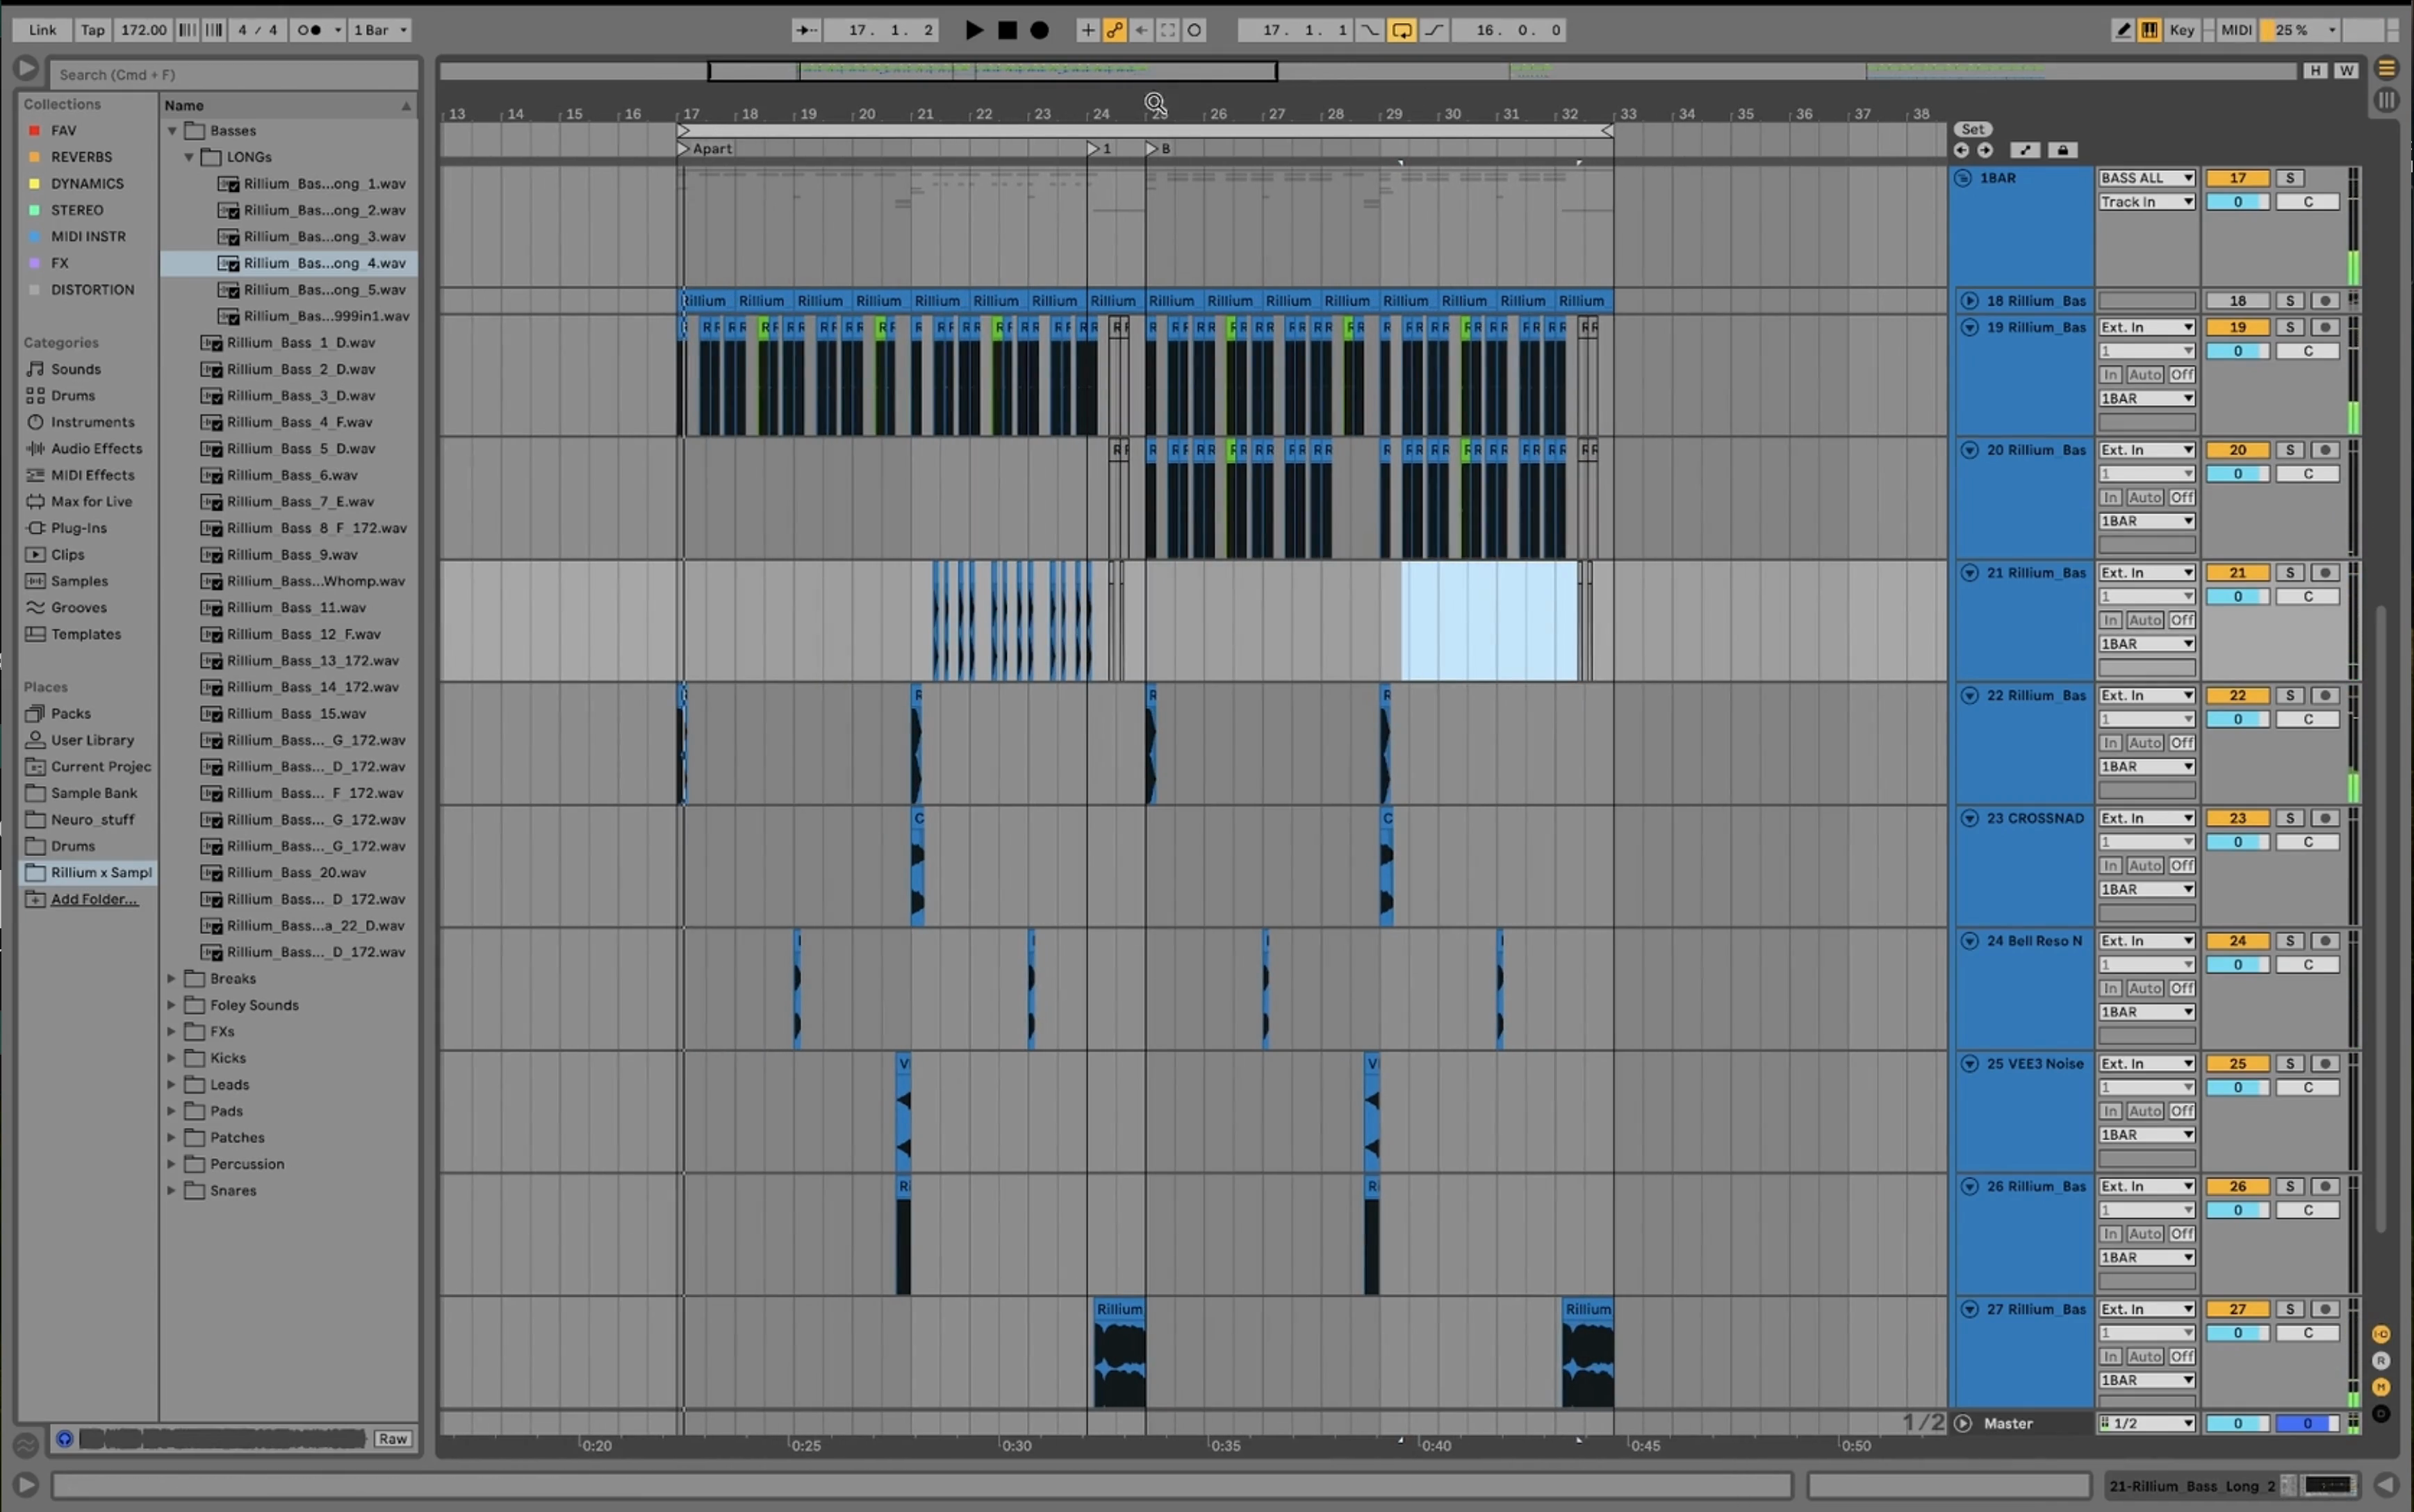Open BASS ALL routing dropdown on 1BAR

click(x=2146, y=178)
